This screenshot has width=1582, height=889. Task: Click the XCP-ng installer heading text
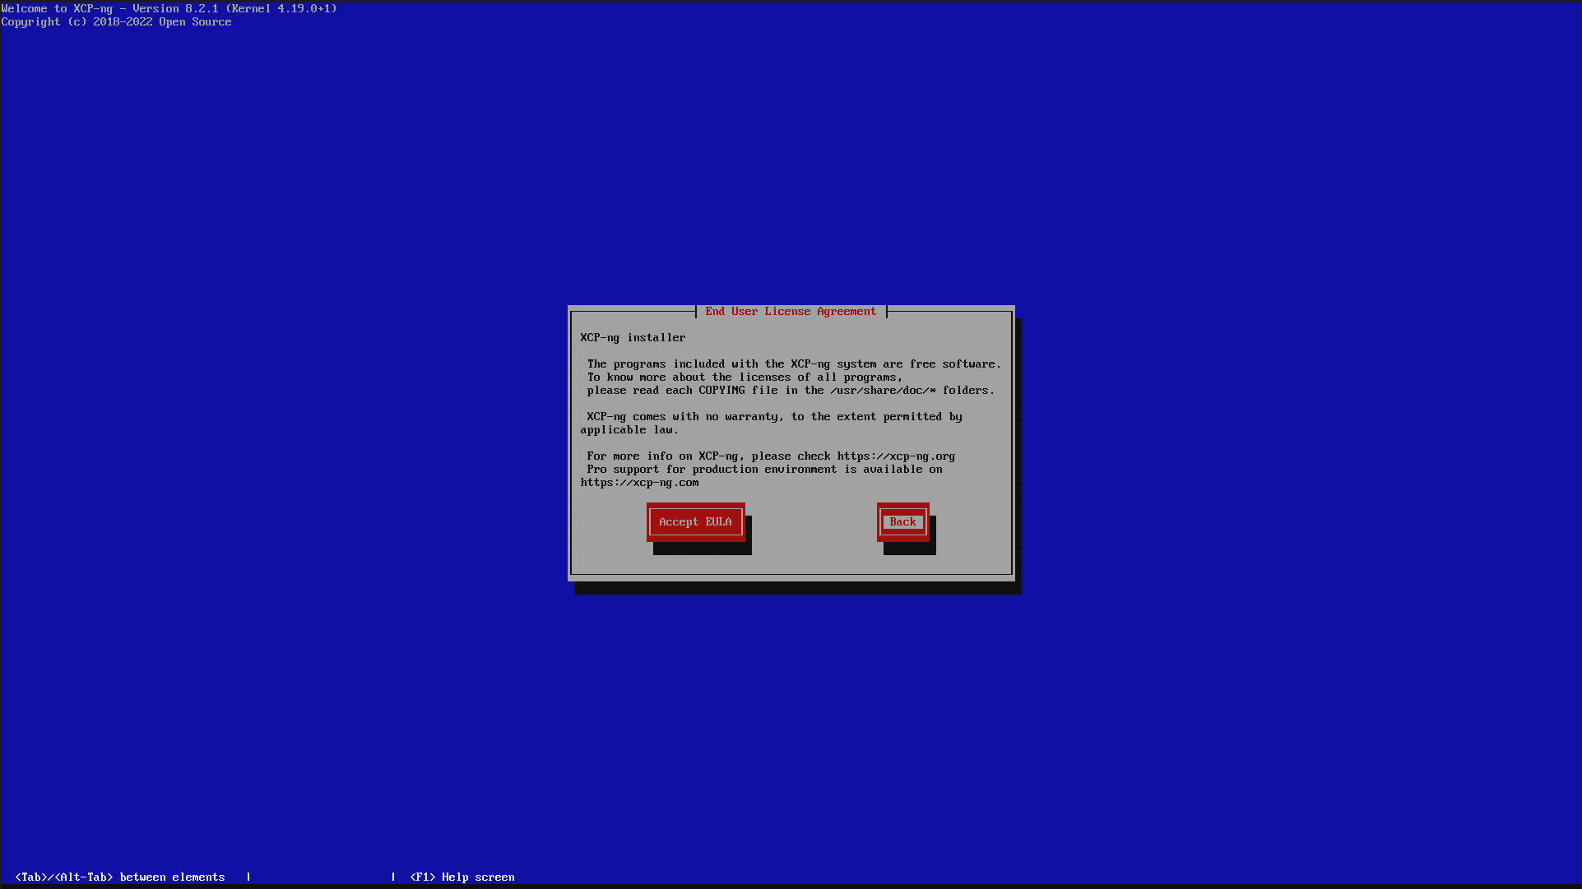(x=633, y=338)
